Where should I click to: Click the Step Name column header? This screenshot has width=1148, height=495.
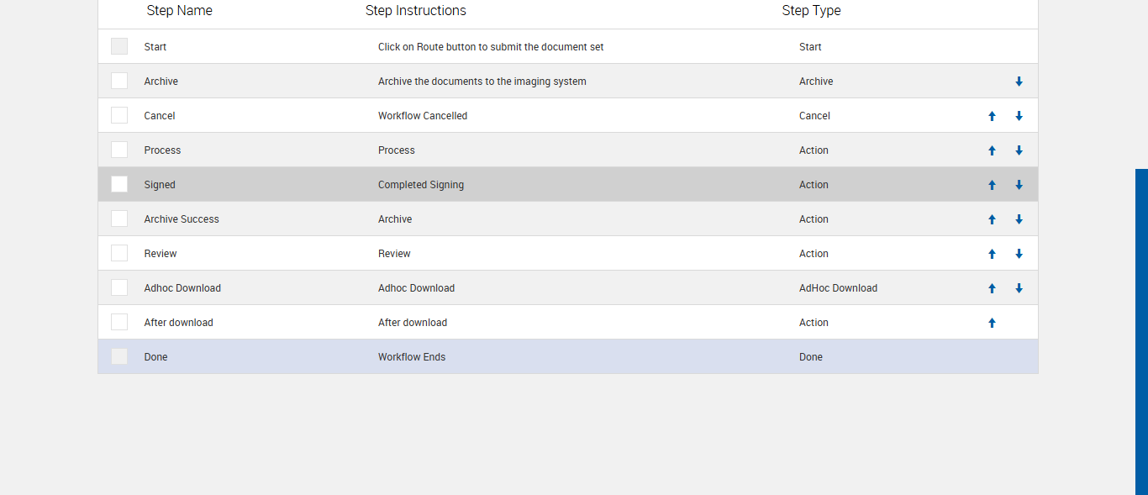point(179,11)
